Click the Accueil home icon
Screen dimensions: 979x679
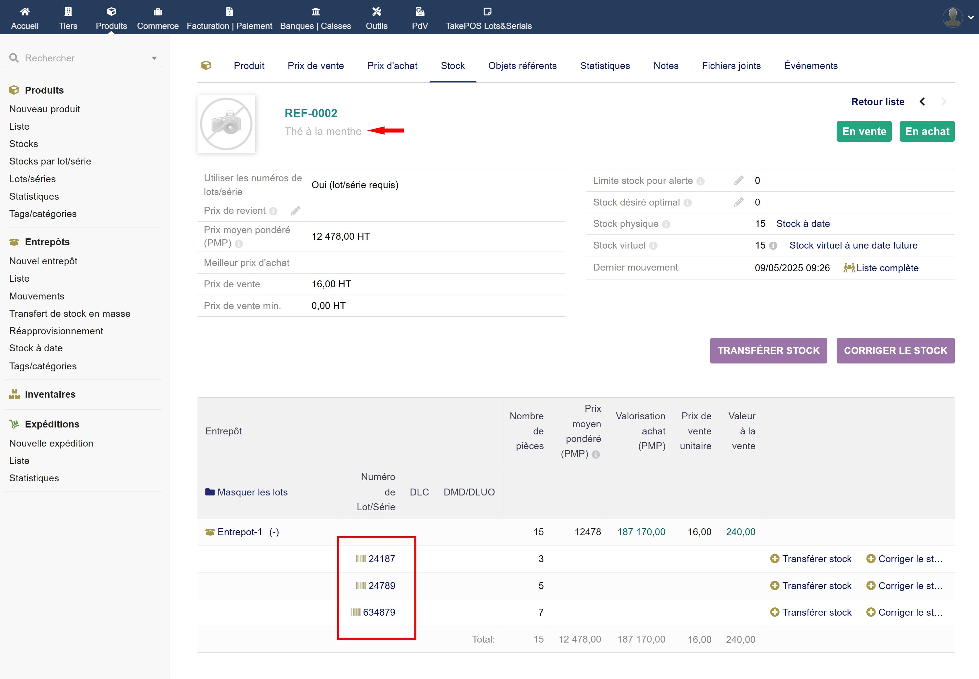[25, 11]
